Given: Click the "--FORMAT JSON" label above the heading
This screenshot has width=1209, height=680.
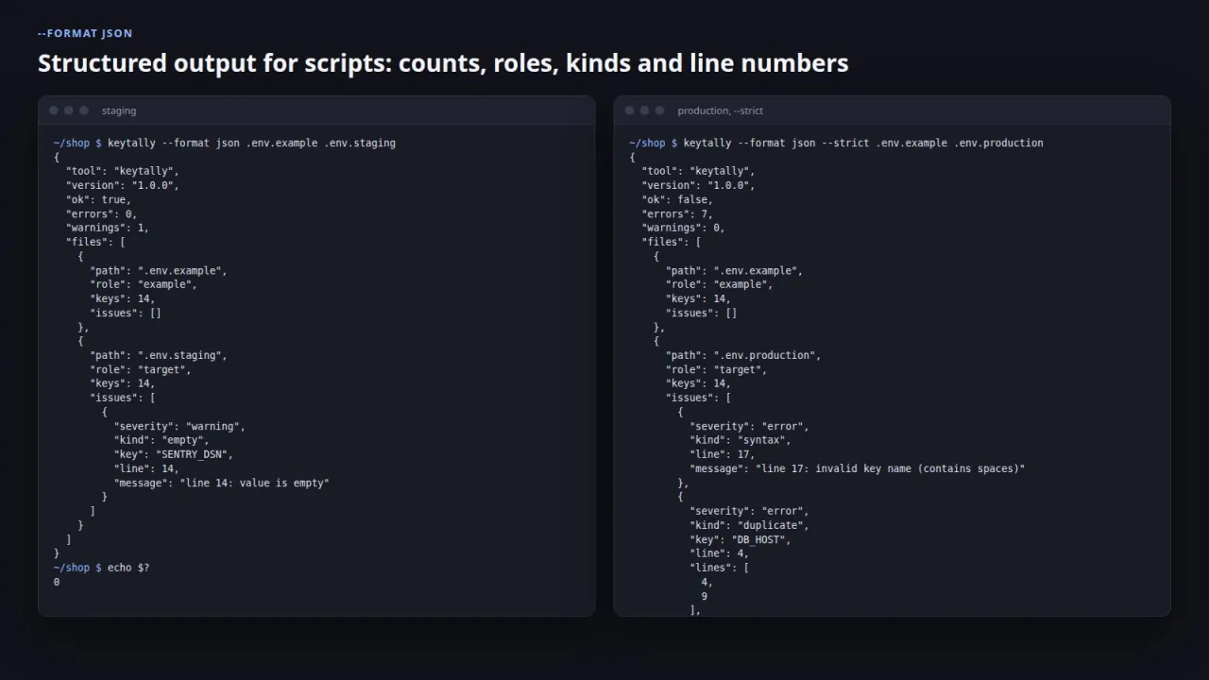Looking at the screenshot, I should point(85,33).
